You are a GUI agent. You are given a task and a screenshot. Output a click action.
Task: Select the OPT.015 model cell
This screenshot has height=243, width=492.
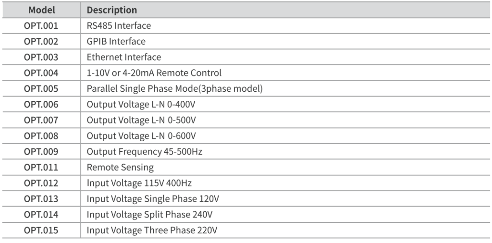click(41, 231)
